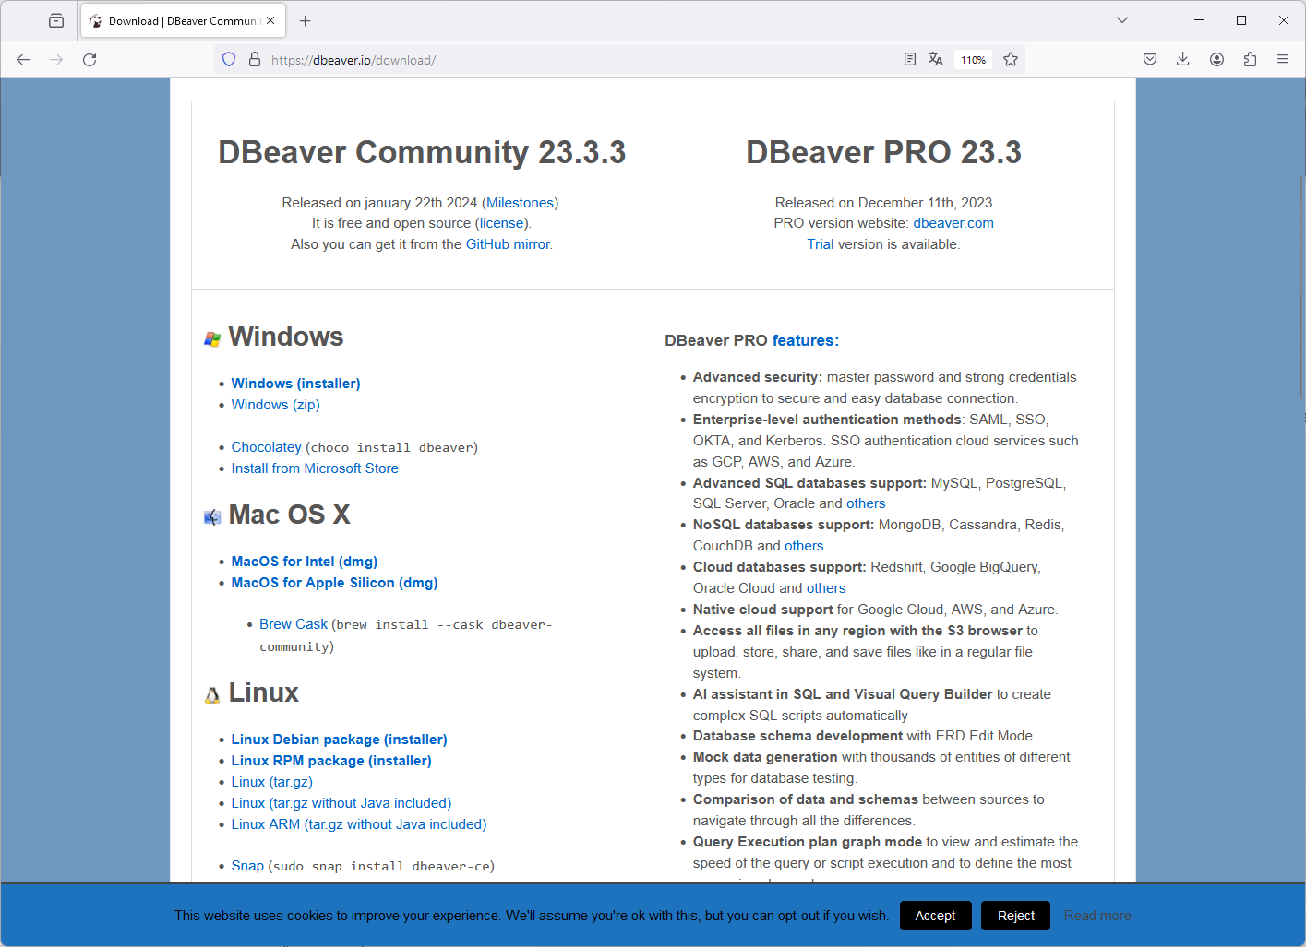This screenshot has height=947, width=1306.
Task: Open a new tab with plus button
Action: point(306,20)
